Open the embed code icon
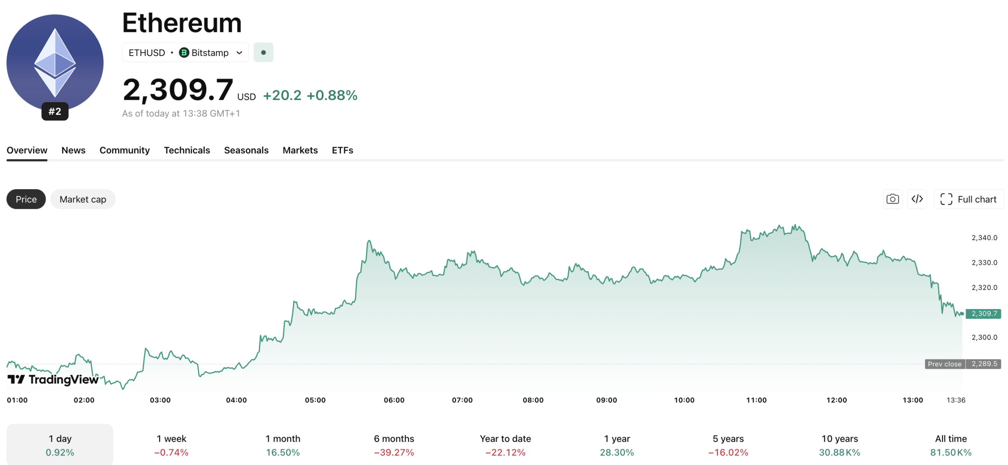The width and height of the screenshot is (1008, 465). click(917, 199)
